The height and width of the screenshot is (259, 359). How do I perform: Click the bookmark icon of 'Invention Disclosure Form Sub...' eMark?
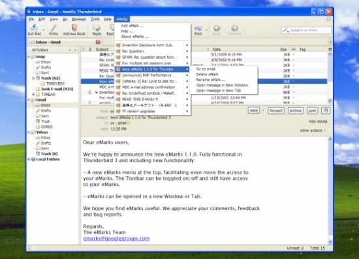tap(118, 45)
